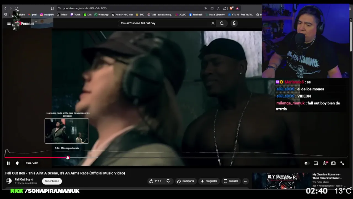Open the YTMP3 Free YouTube bookmark
Viewport: 353px width, 199px height.
pyautogui.click(x=240, y=15)
